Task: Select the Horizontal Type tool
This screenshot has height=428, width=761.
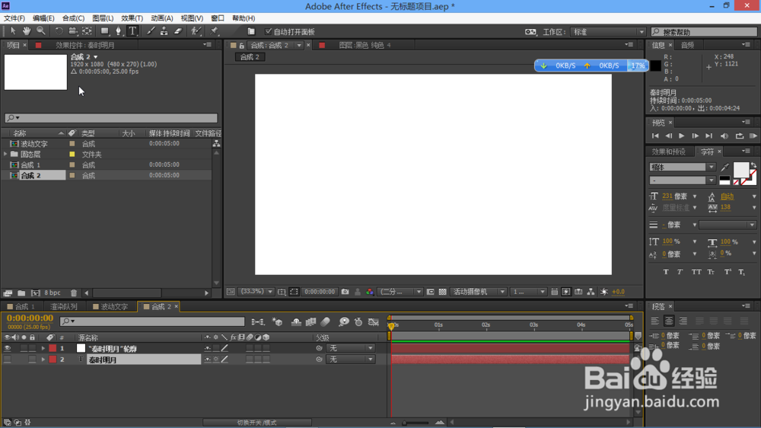Action: pyautogui.click(x=132, y=31)
